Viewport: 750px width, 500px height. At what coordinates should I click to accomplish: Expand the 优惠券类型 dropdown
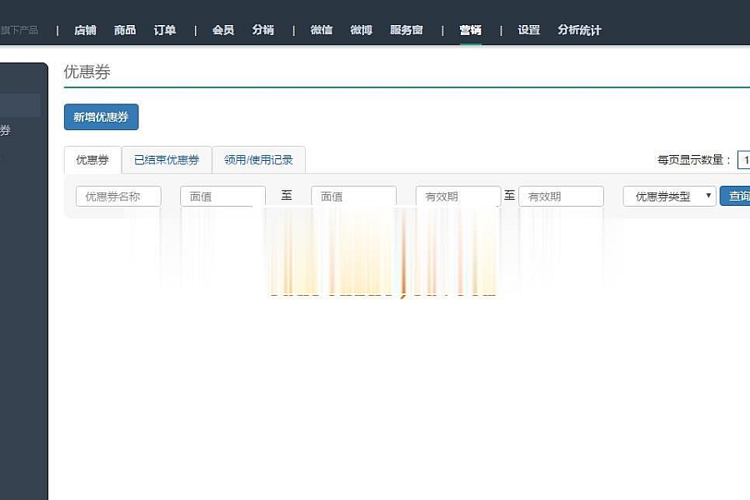click(670, 196)
